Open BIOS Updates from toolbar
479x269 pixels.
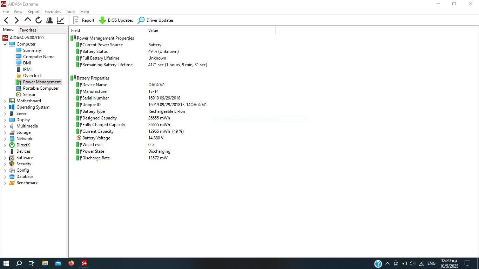tap(116, 20)
